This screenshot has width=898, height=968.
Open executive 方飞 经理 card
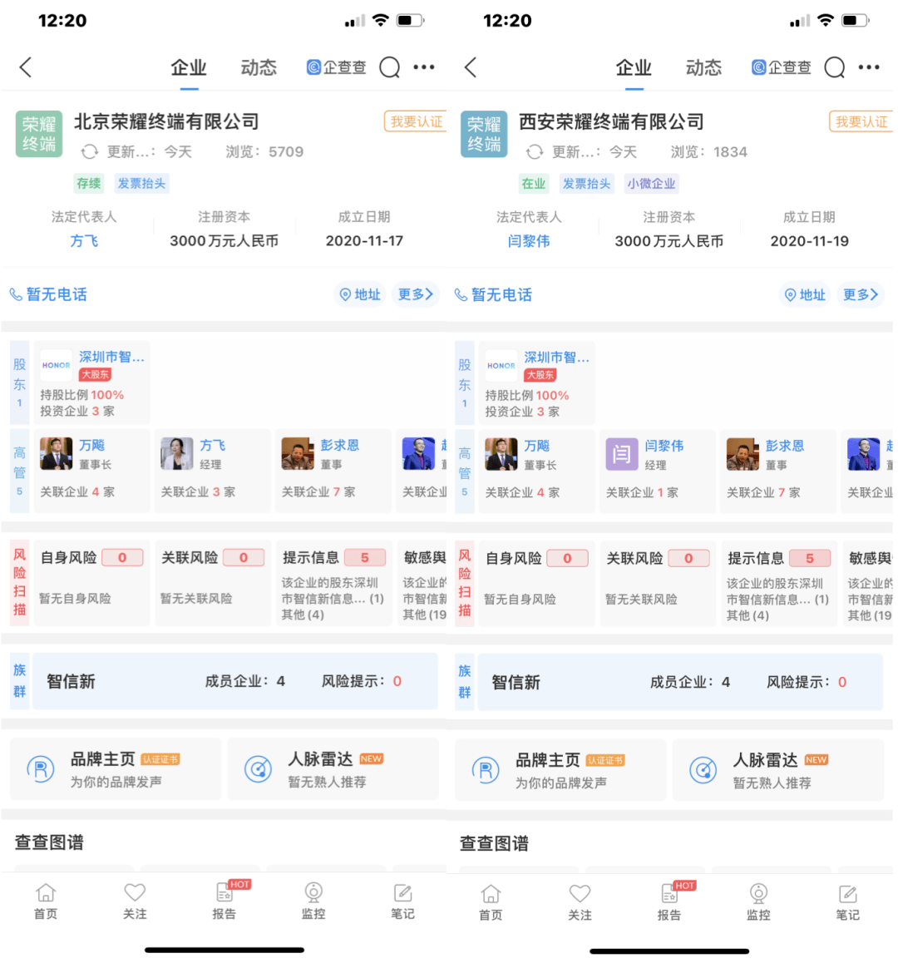[x=212, y=471]
